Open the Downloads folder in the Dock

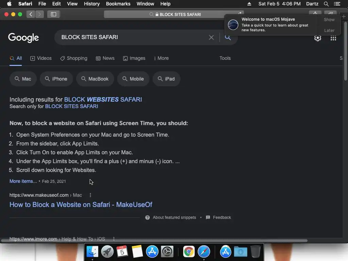(241, 251)
